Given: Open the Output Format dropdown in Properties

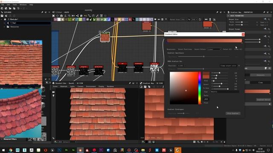Looking at the screenshot, I should (249, 32).
